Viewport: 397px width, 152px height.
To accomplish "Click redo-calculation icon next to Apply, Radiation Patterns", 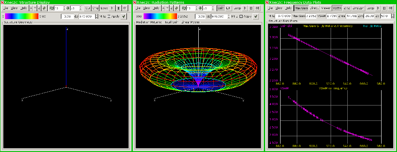I will [x=256, y=16].
